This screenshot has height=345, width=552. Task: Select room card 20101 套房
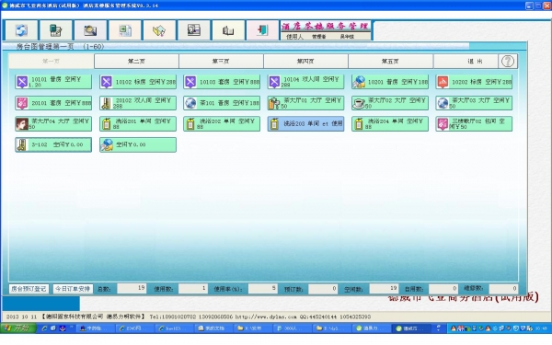(53, 103)
